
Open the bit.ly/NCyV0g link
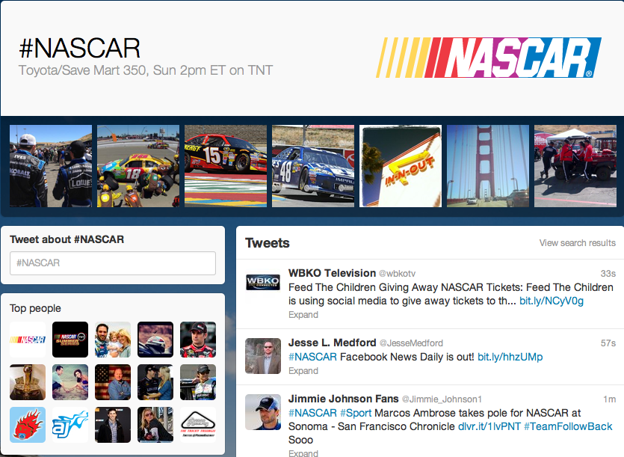tap(552, 301)
